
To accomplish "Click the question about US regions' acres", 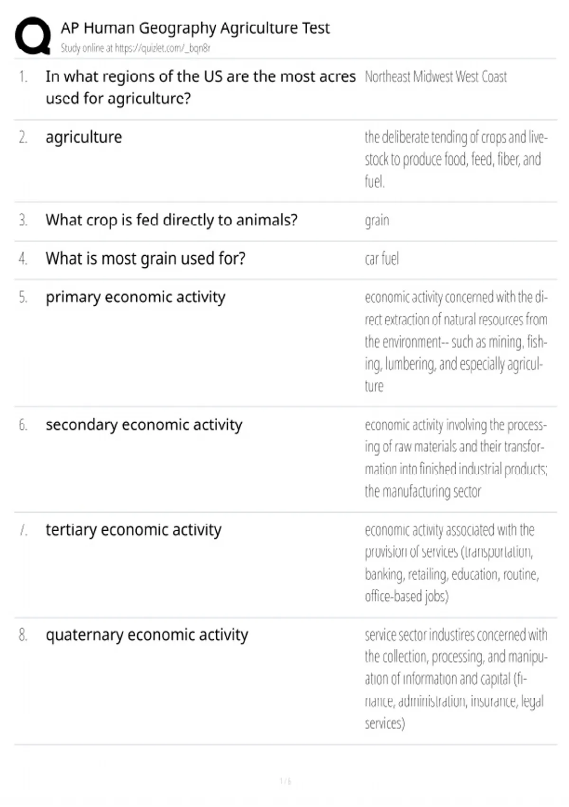I will [x=201, y=87].
